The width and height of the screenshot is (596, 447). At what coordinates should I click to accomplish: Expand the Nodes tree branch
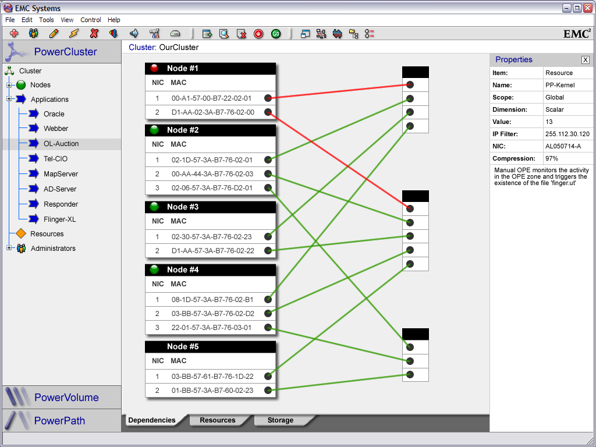9,85
